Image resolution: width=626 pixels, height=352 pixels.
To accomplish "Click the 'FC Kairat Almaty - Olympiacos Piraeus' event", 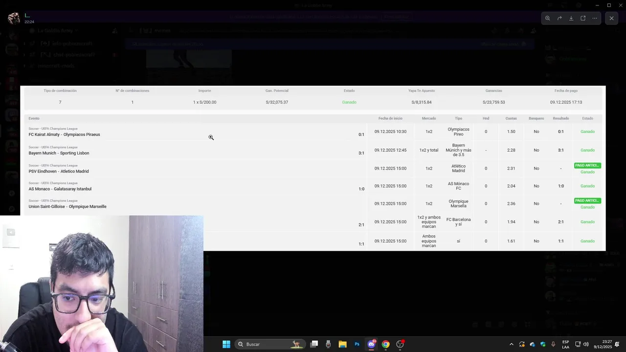I will click(64, 134).
